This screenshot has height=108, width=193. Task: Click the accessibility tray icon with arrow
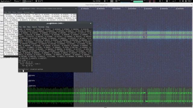[168, 1]
